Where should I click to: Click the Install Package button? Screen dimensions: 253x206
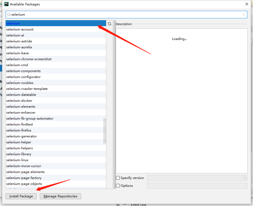[21, 196]
